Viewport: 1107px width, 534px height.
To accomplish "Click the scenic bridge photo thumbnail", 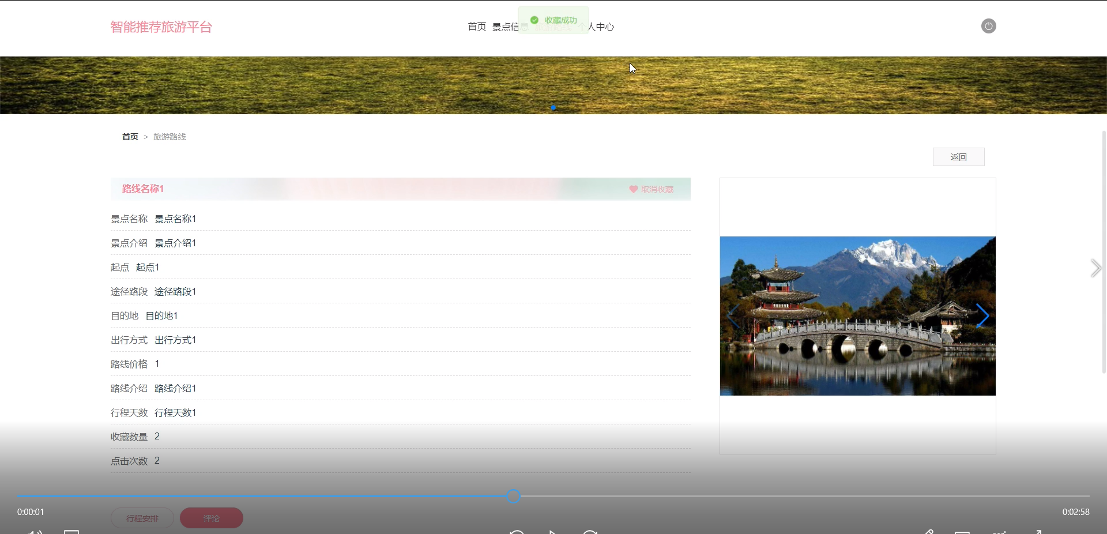I will [857, 316].
